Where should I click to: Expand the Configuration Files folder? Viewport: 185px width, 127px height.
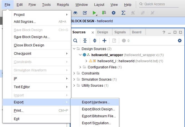click(81, 67)
